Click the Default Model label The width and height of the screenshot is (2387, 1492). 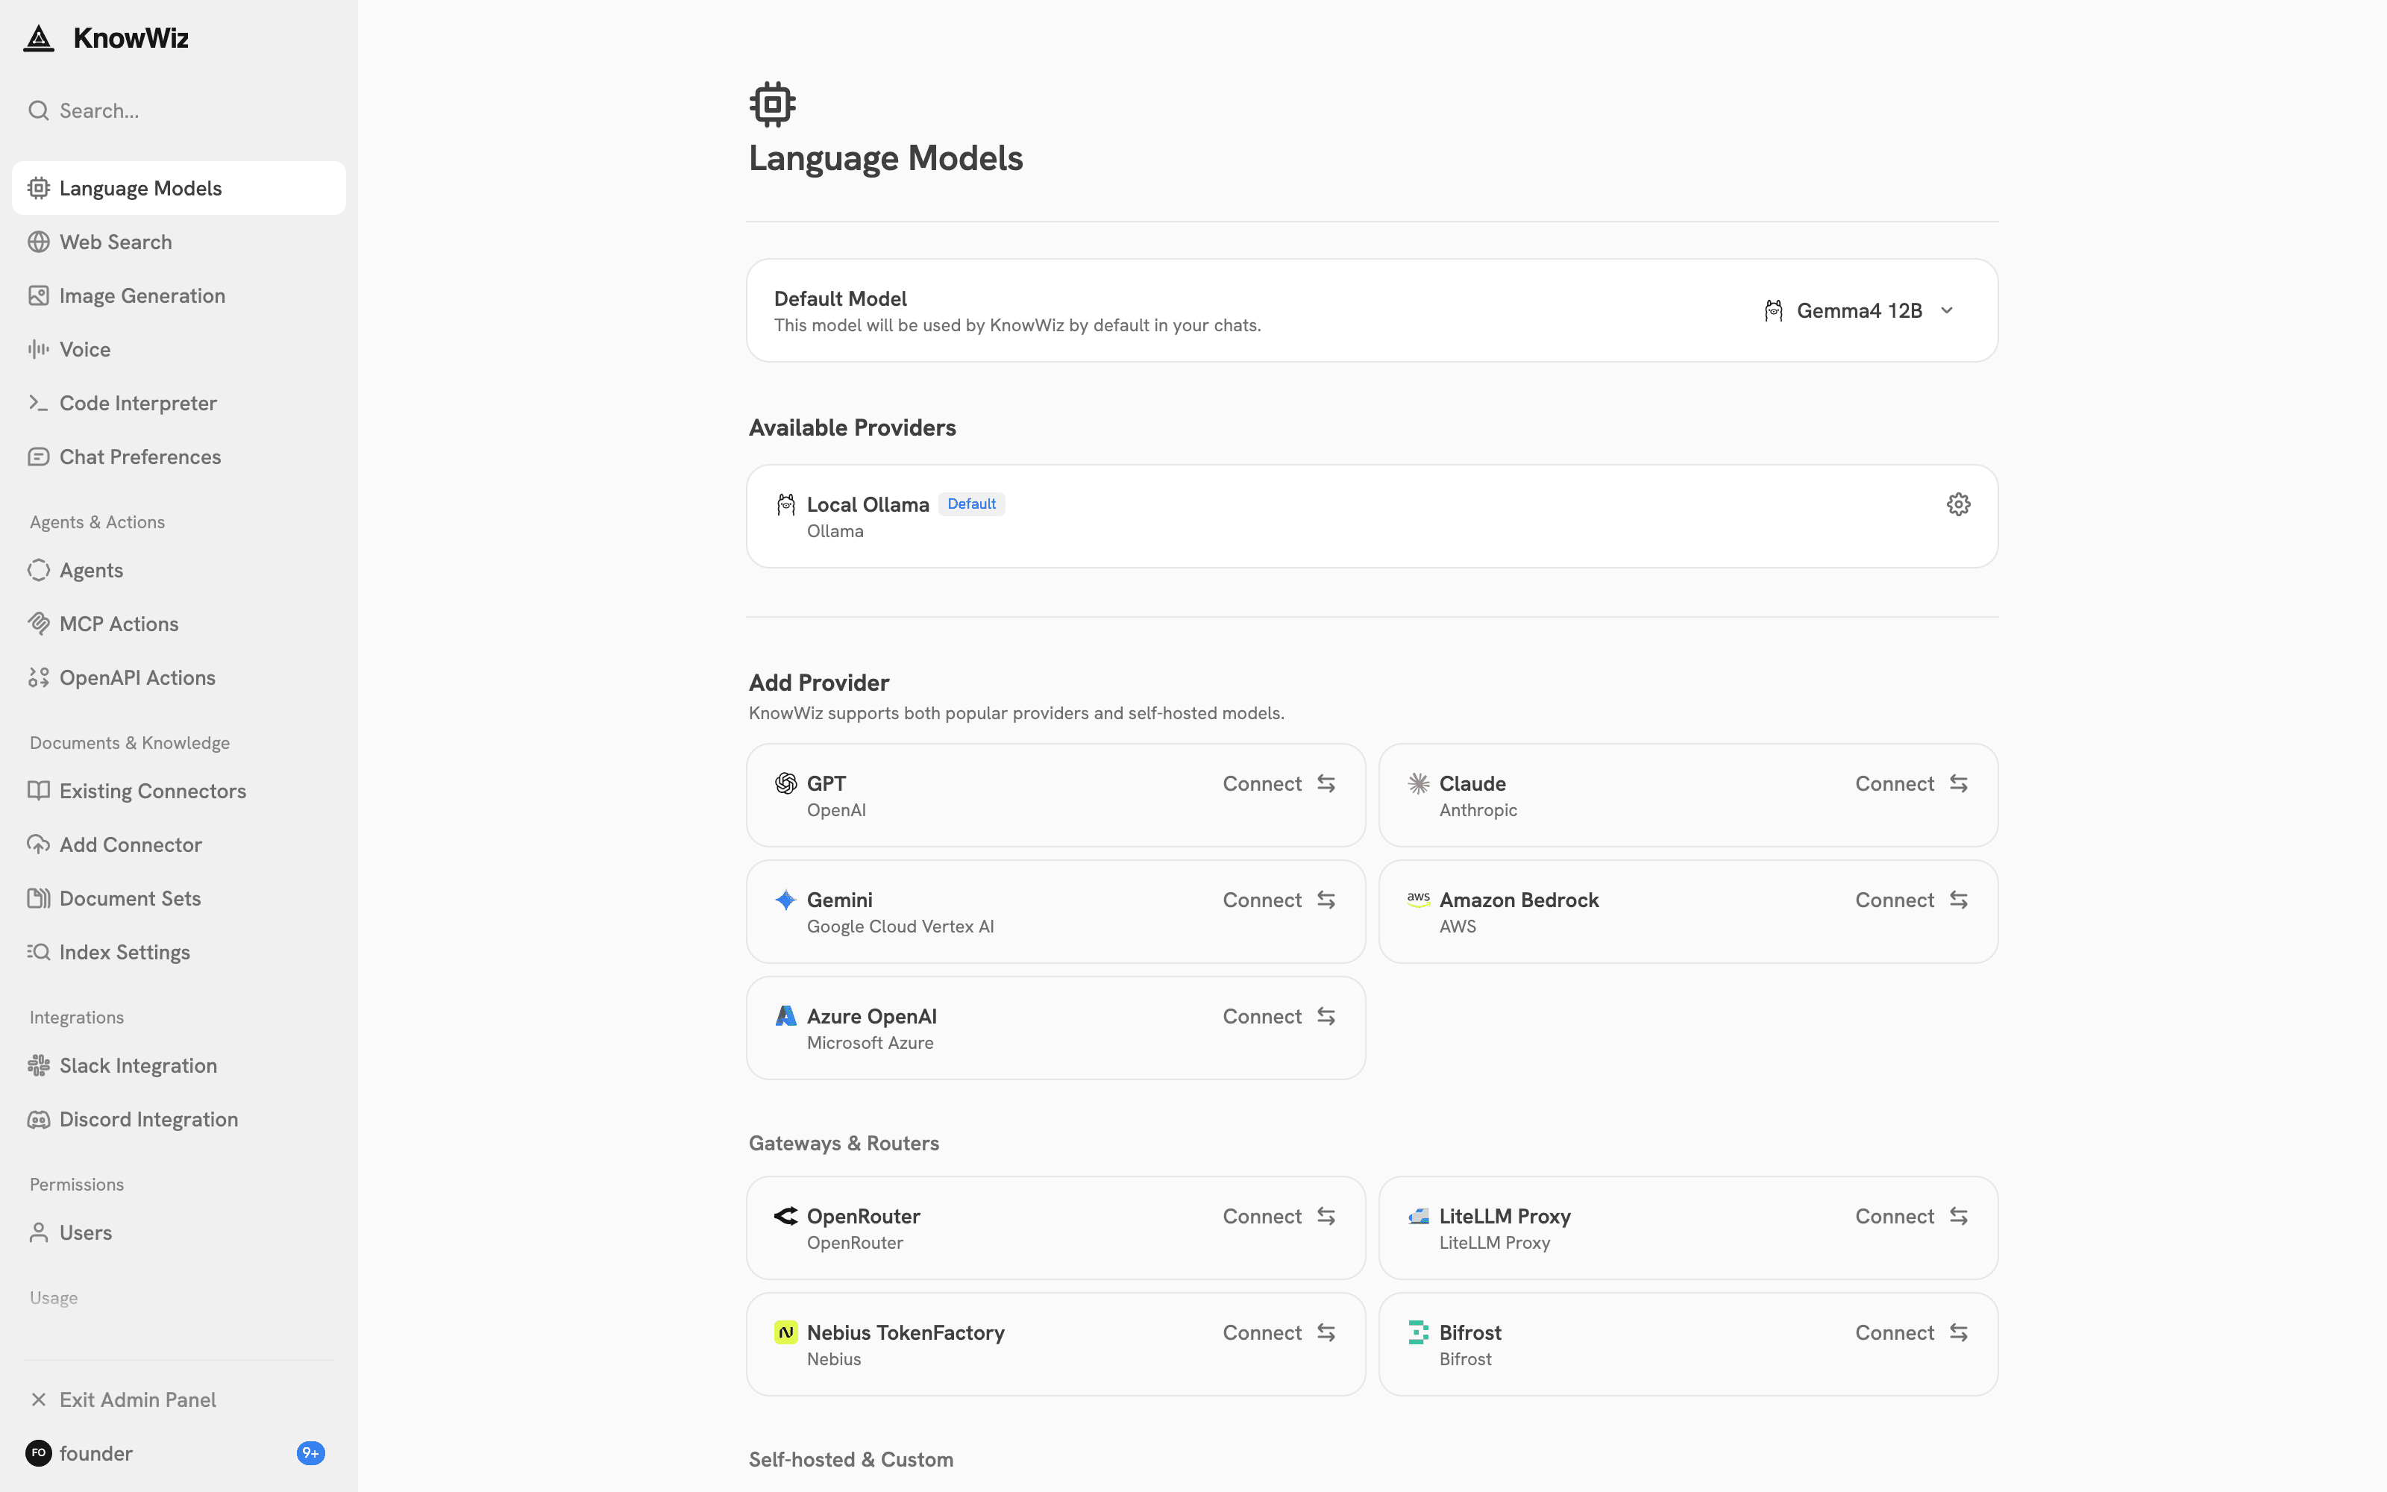coord(841,298)
